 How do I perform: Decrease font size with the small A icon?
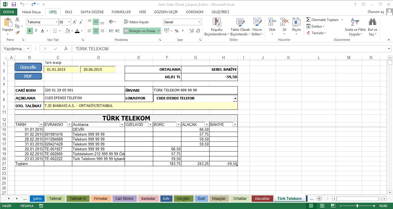point(81,22)
